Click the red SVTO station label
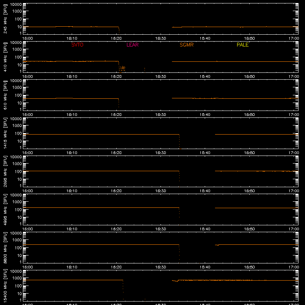Screen dimensions: 305x305 pyautogui.click(x=77, y=45)
